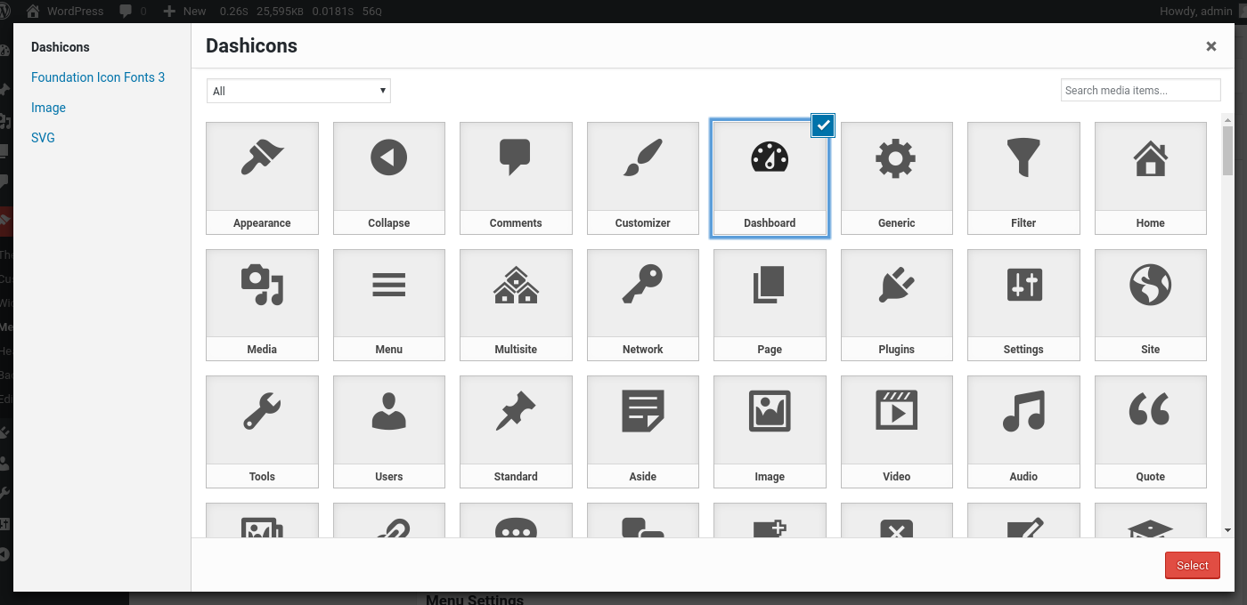Open the New content menu in admin bar

tap(185, 12)
